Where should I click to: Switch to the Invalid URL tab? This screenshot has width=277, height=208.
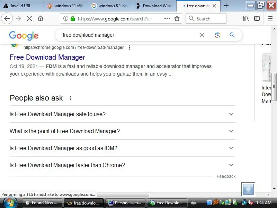22,6
